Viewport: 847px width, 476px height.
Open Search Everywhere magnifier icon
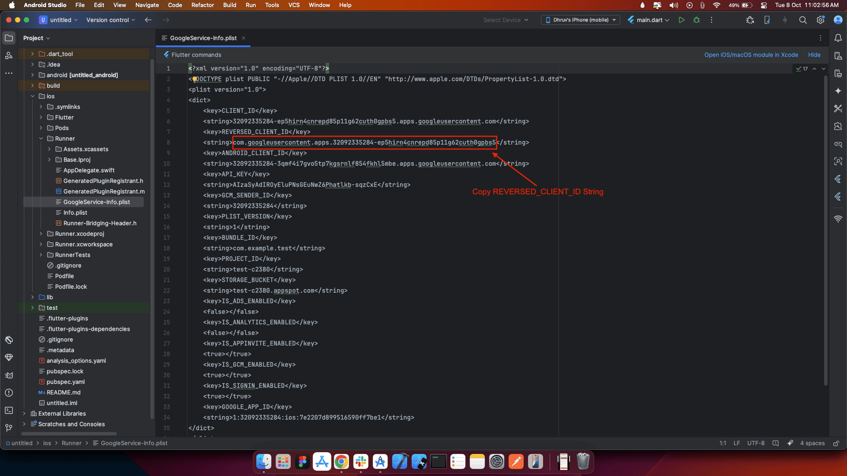click(x=803, y=20)
